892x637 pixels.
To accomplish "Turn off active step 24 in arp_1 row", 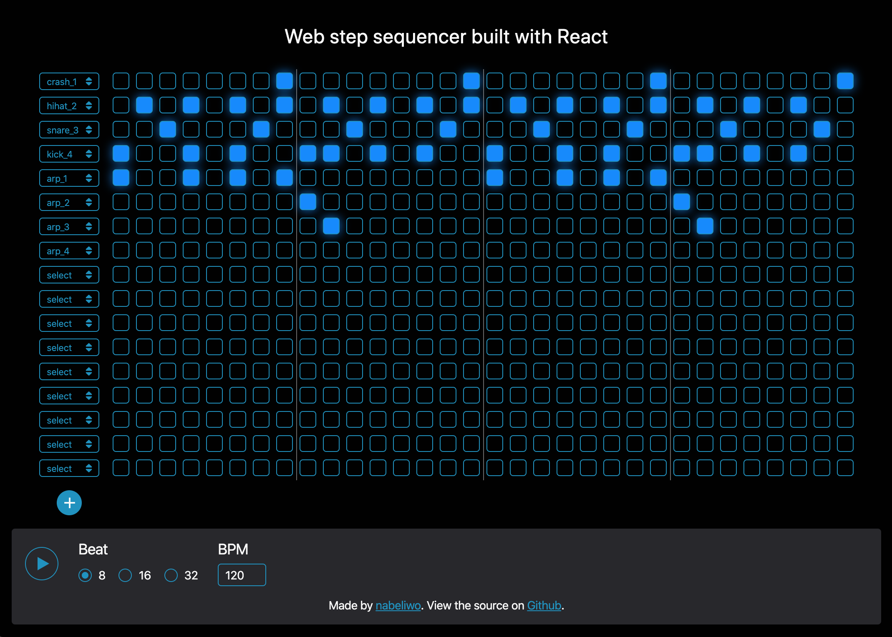I will pyautogui.click(x=658, y=178).
